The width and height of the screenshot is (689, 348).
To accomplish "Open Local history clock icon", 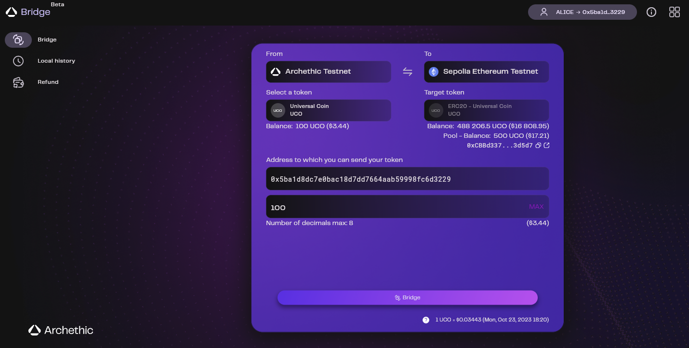I will pos(18,61).
